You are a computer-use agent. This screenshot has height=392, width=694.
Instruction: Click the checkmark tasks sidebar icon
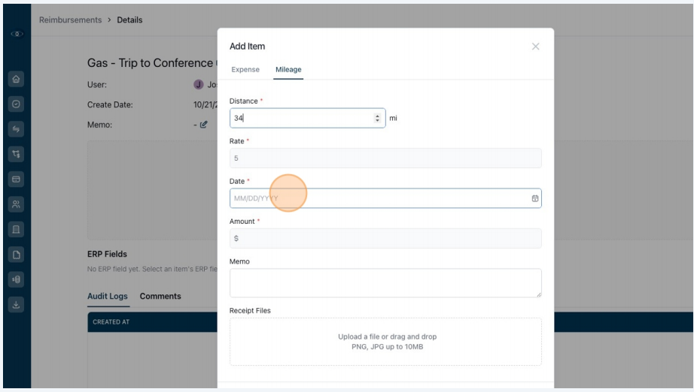(16, 104)
